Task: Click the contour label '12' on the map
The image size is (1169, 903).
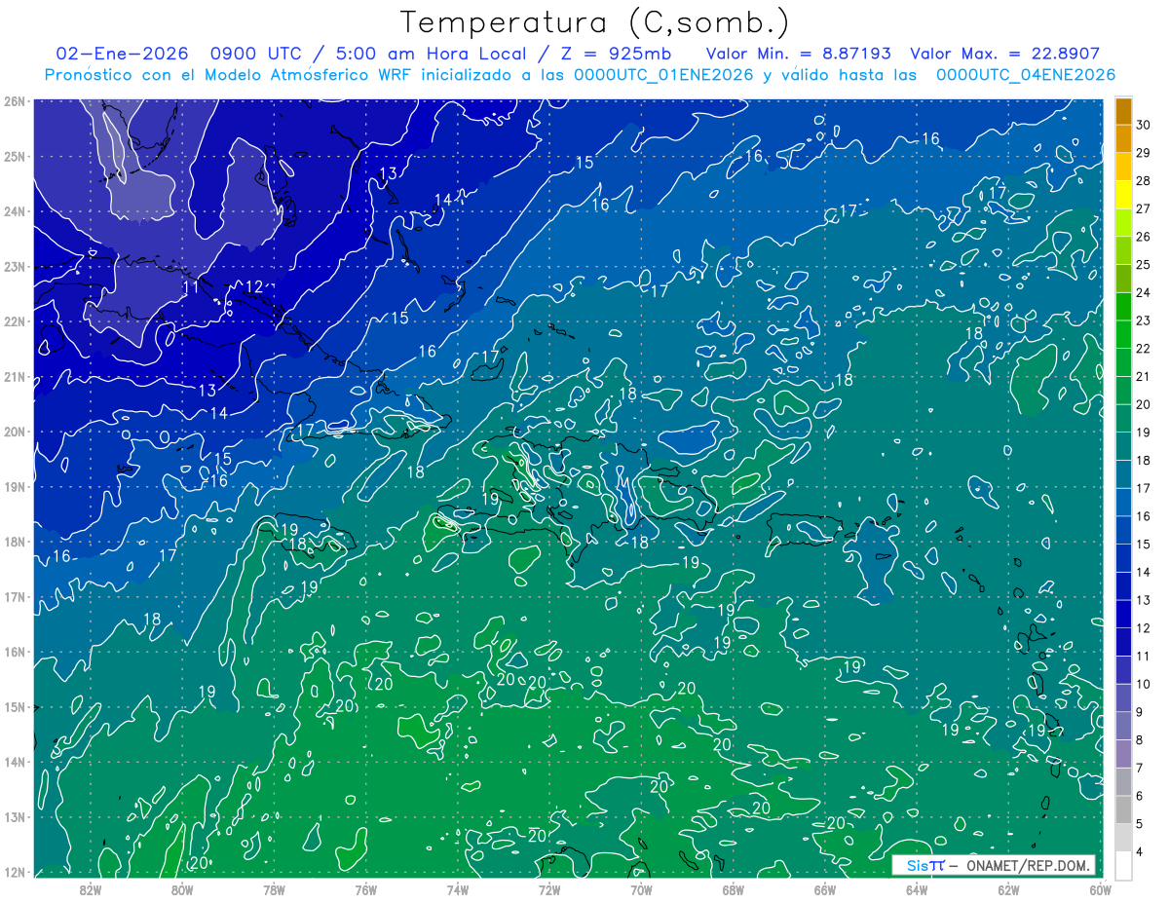Action: tap(254, 286)
